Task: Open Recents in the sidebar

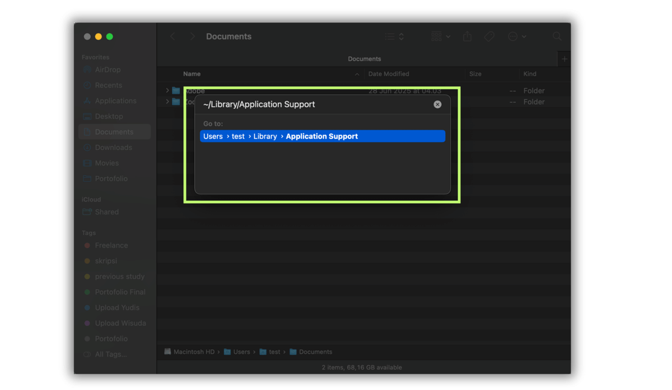Action: pos(115,85)
